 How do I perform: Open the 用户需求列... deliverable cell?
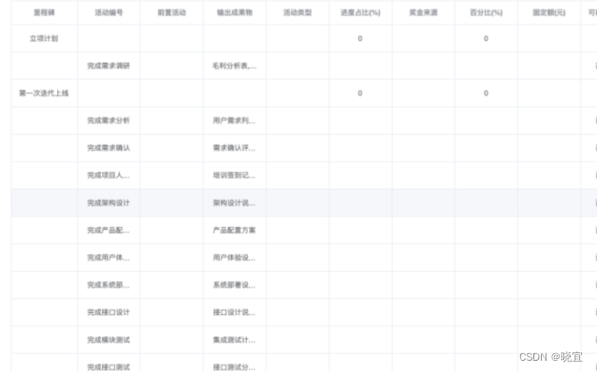click(234, 121)
